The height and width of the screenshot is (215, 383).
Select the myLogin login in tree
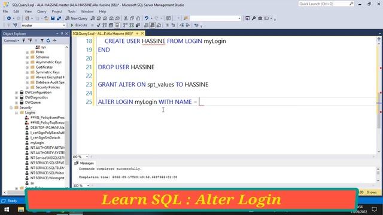point(37,143)
